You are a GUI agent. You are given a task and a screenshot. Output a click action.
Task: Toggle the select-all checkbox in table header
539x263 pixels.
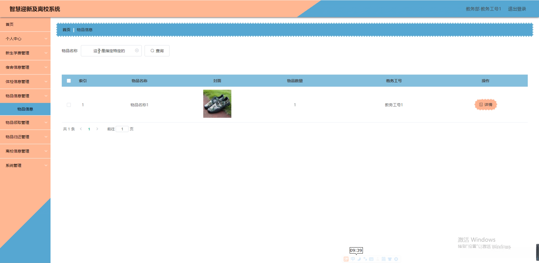point(69,81)
